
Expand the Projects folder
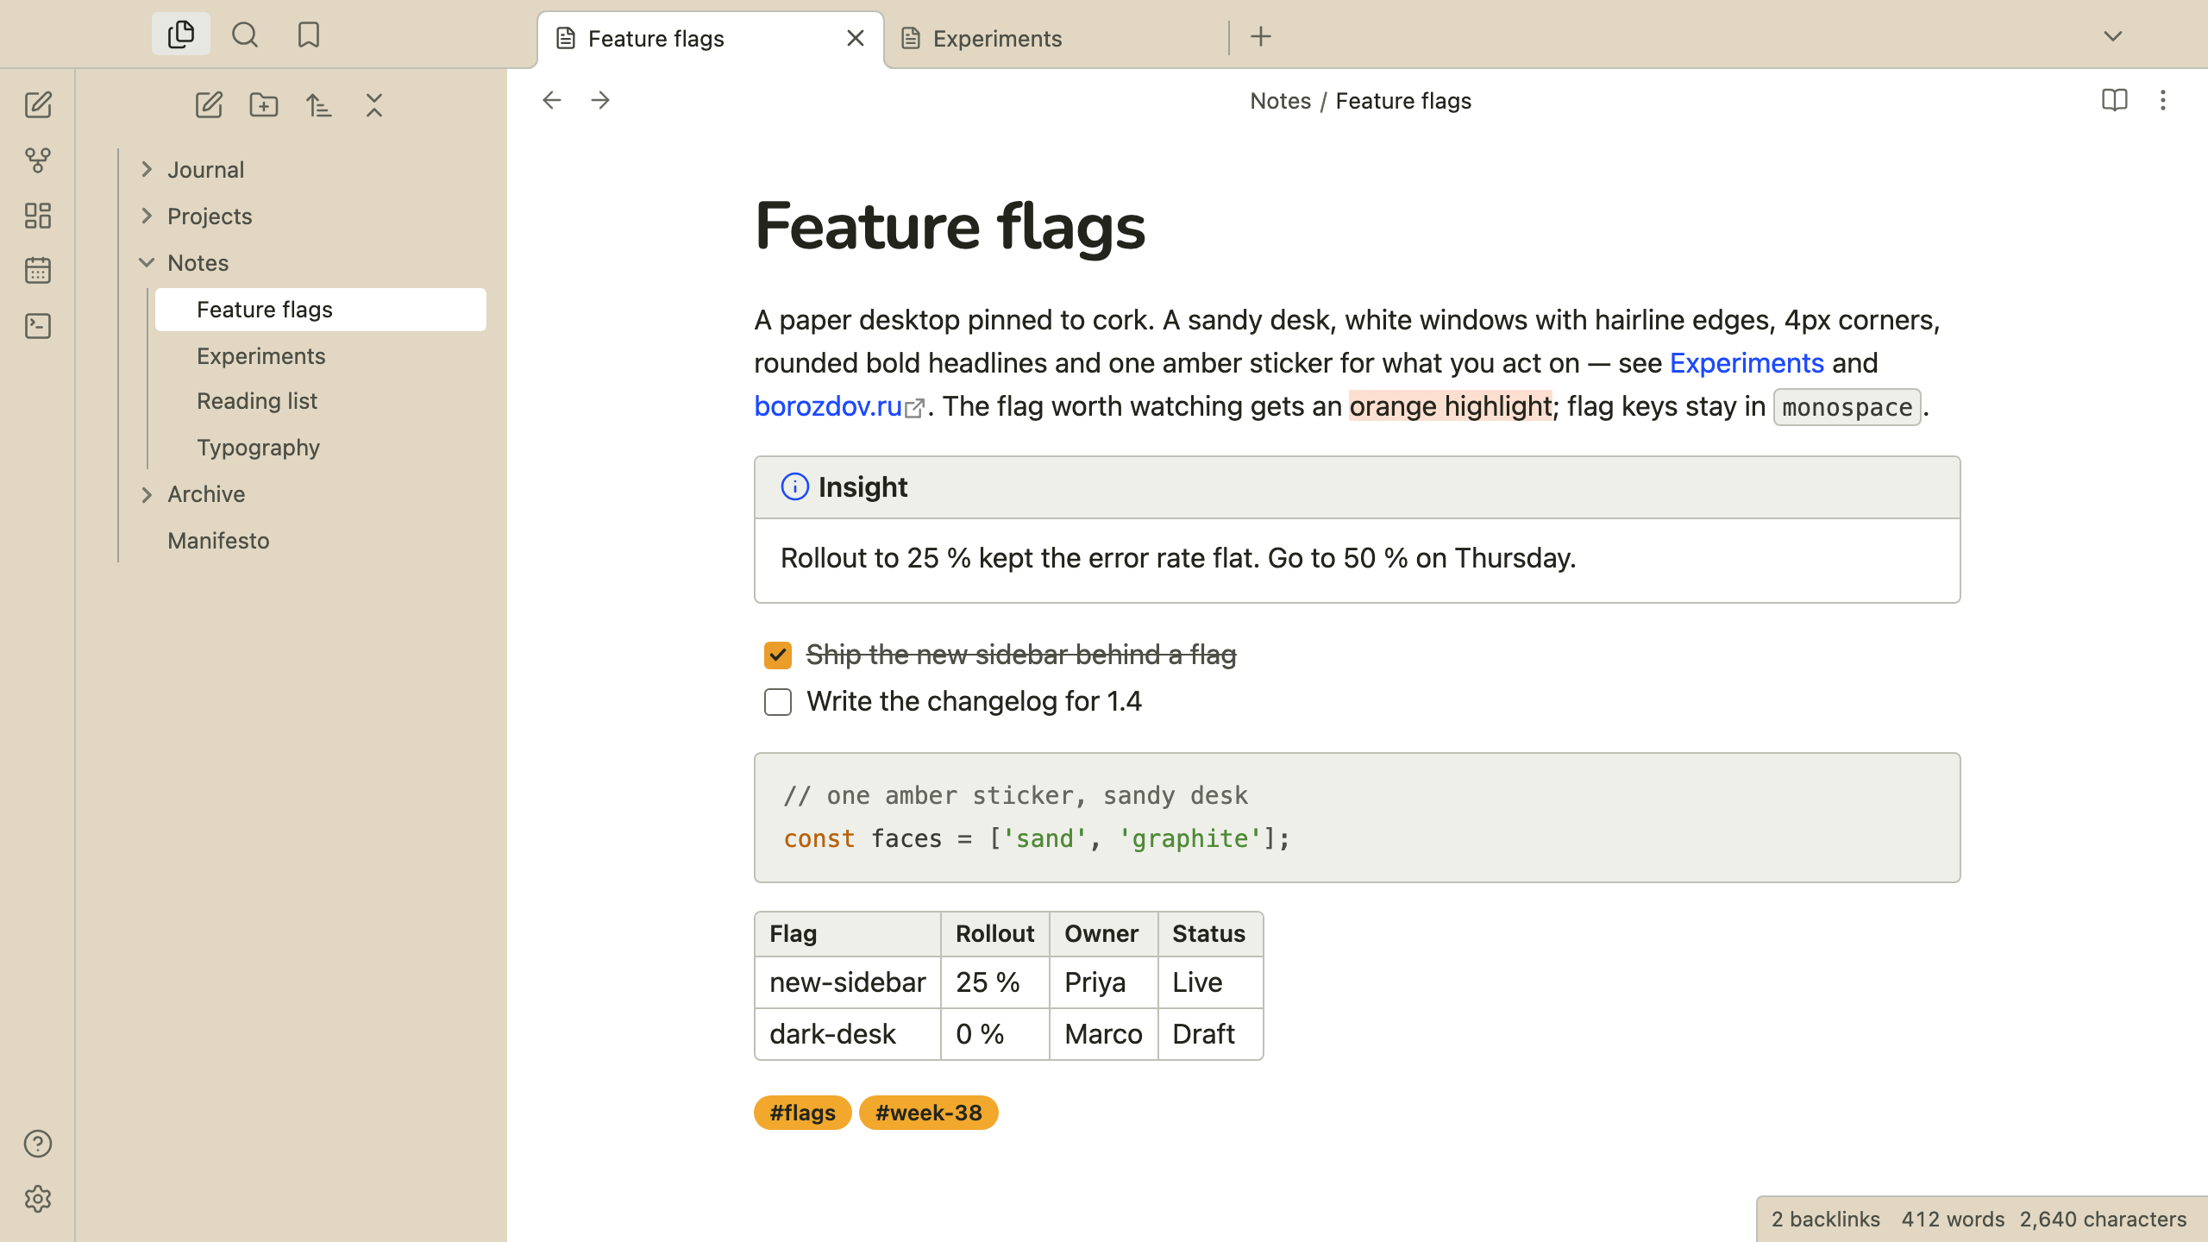point(147,216)
